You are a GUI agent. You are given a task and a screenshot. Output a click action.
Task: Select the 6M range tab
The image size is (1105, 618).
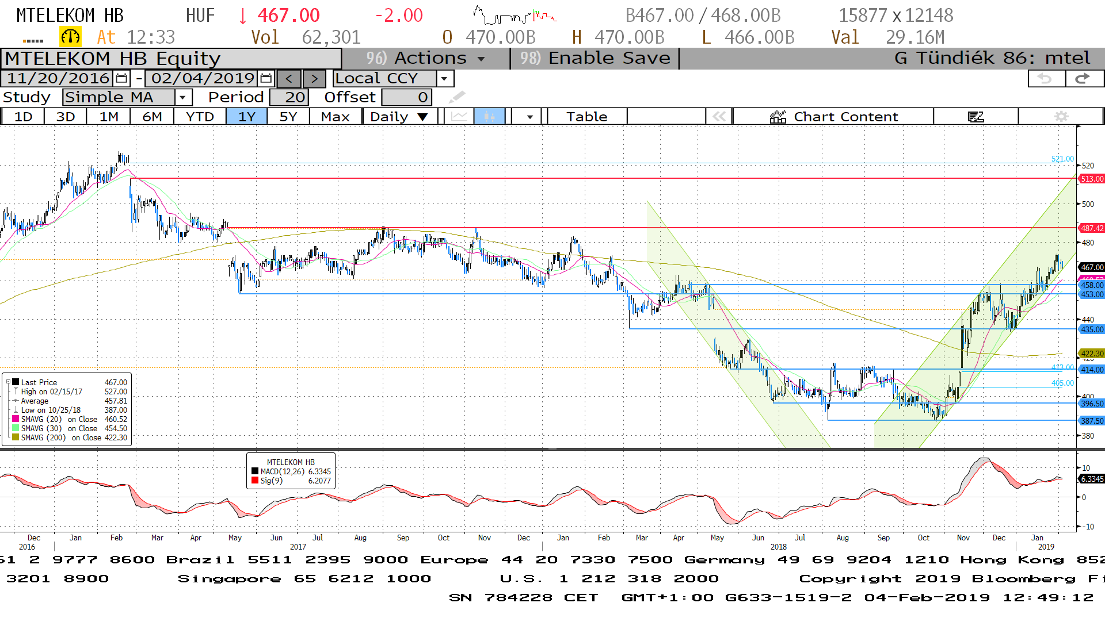(152, 117)
